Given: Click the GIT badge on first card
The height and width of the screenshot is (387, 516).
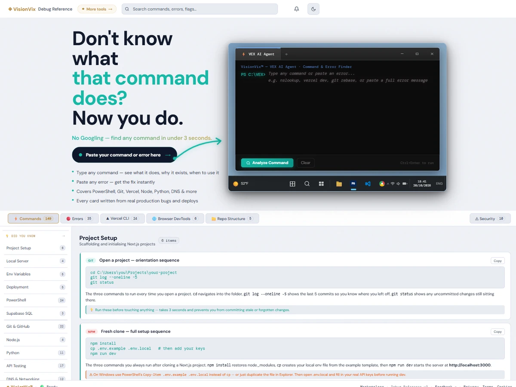Looking at the screenshot, I should click(91, 261).
